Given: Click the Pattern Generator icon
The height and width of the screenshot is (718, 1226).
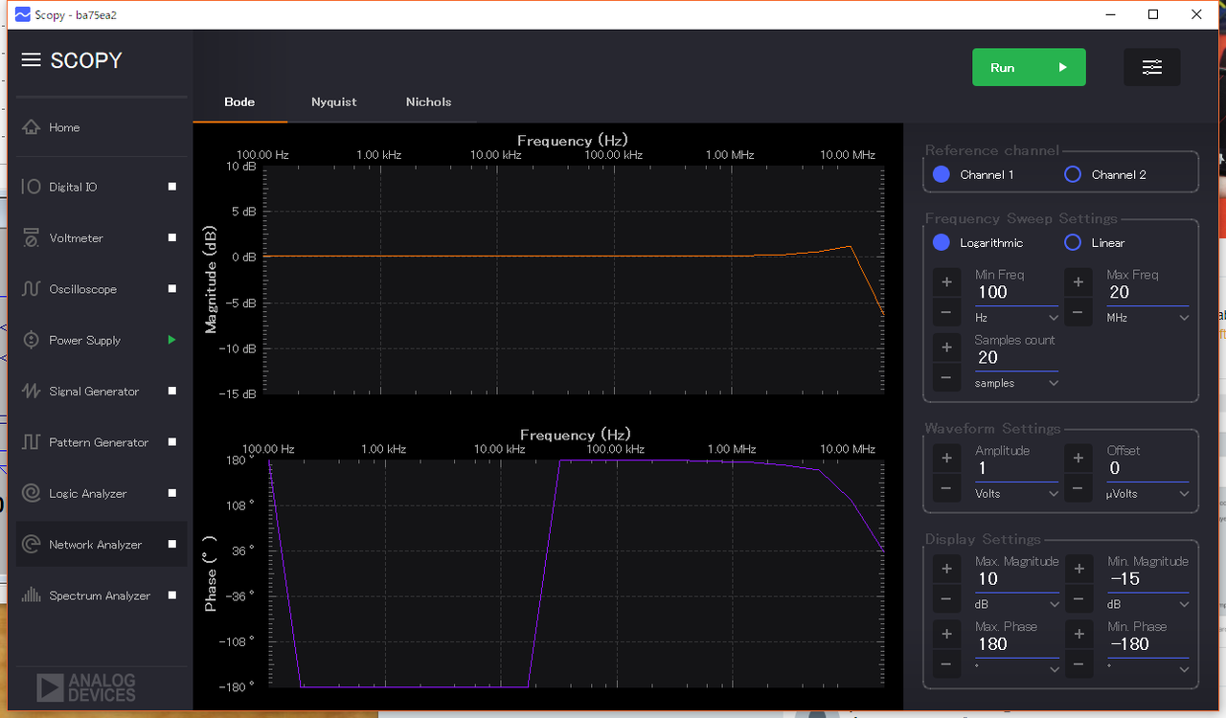Looking at the screenshot, I should pyautogui.click(x=31, y=442).
